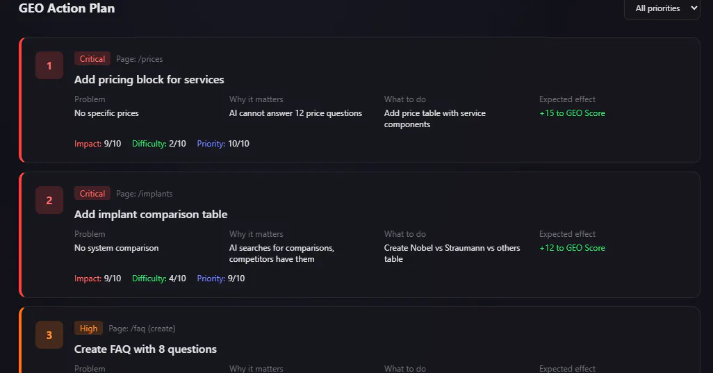Click 'AI searches for comparisons' text
This screenshot has width=713, height=373.
pyautogui.click(x=281, y=254)
